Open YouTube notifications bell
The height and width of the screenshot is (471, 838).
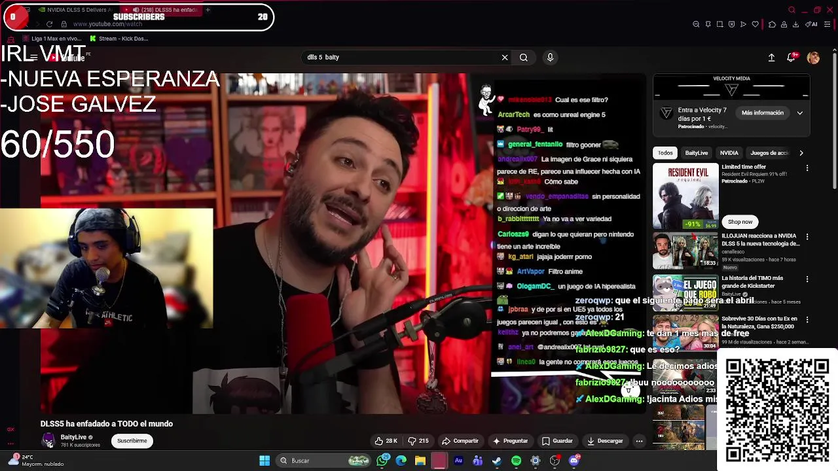[792, 58]
